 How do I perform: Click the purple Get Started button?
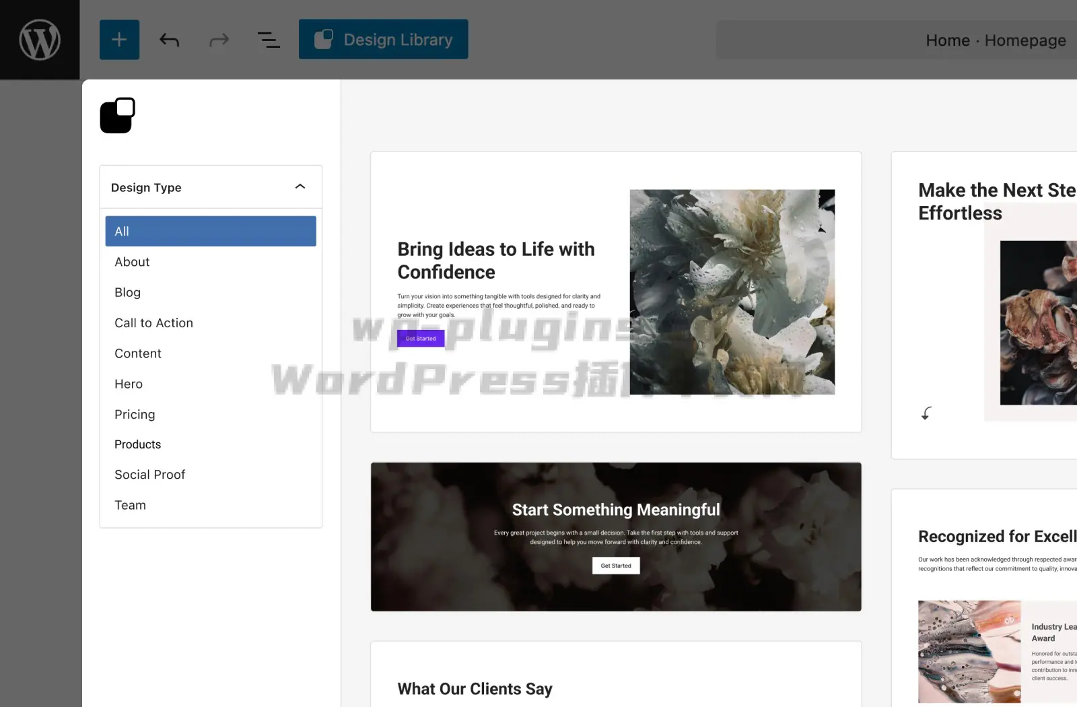tap(421, 339)
